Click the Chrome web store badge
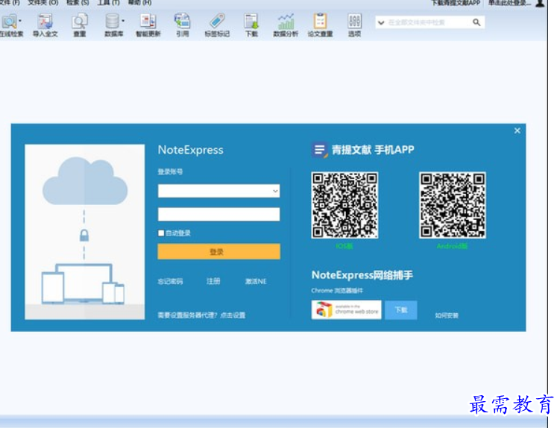The image size is (560, 428). click(347, 309)
